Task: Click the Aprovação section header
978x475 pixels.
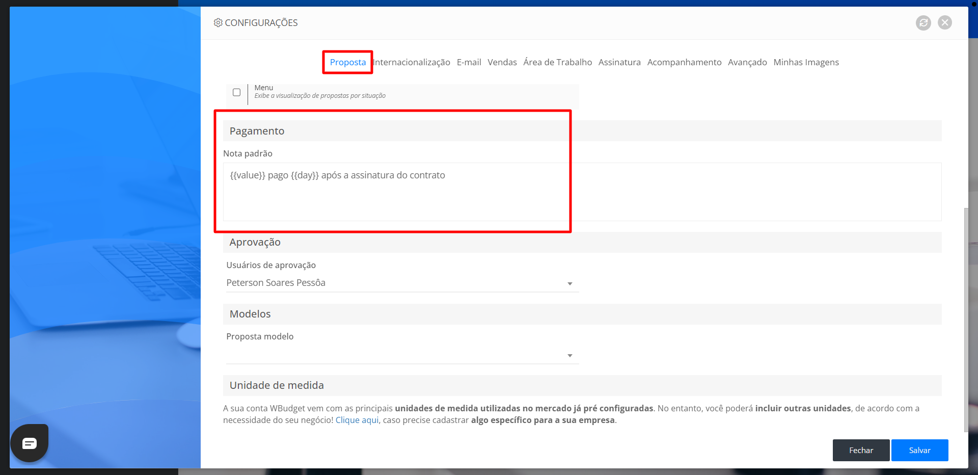Action: (582, 242)
